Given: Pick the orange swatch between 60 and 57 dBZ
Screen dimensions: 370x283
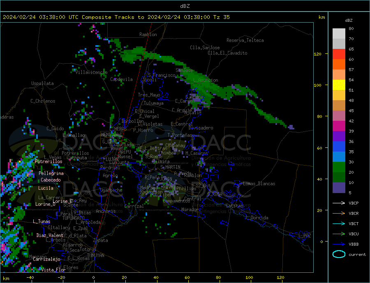Looking at the screenshot, I should [339, 64].
